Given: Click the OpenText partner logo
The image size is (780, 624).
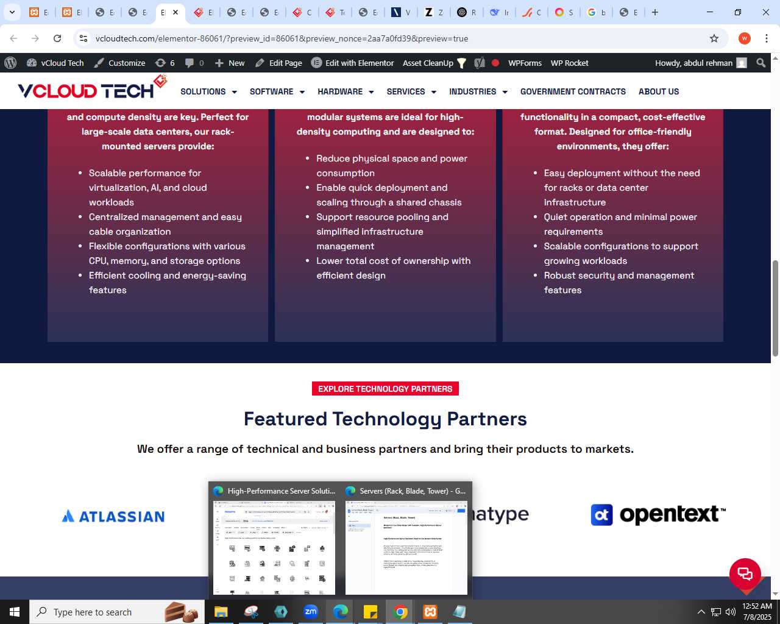Looking at the screenshot, I should click(x=658, y=514).
